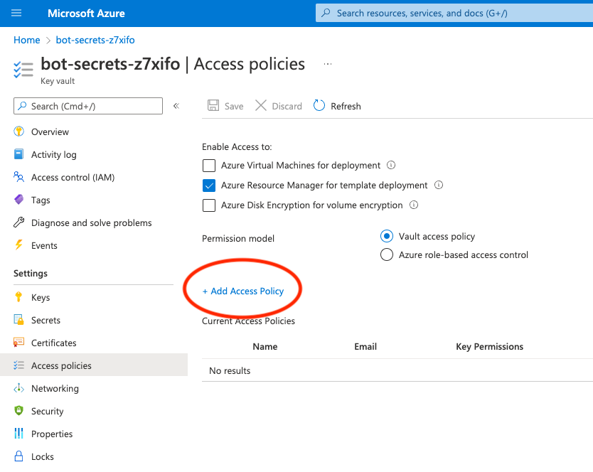The width and height of the screenshot is (593, 472).
Task: Open the hamburger portal menu
Action: (16, 14)
